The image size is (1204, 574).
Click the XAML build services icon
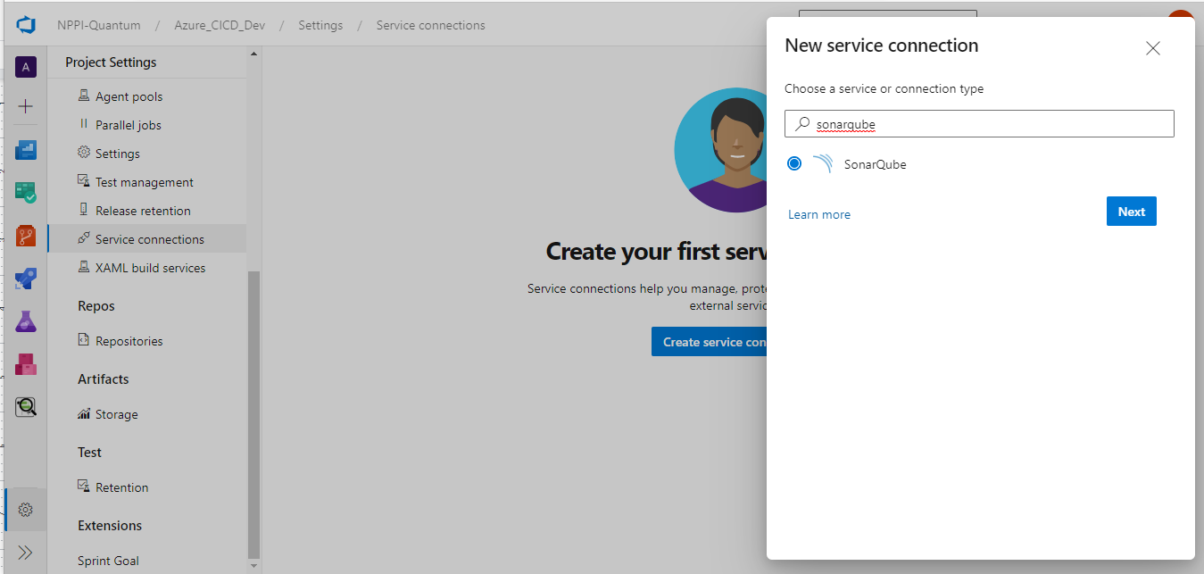click(x=84, y=267)
